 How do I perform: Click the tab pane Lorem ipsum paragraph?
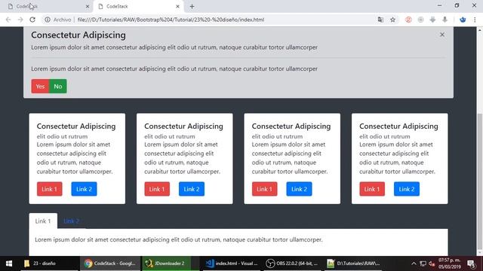tap(179, 239)
